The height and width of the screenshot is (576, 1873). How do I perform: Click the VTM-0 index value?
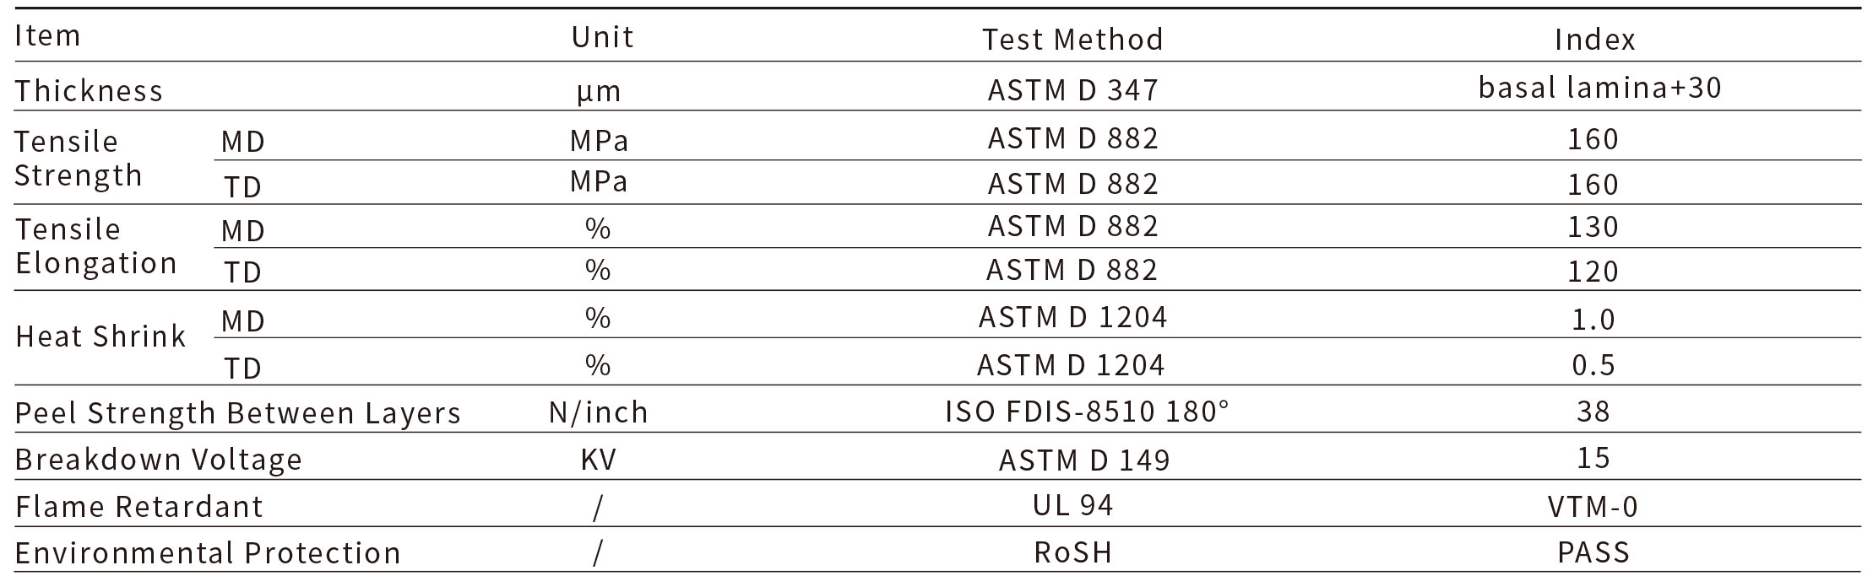click(1593, 507)
